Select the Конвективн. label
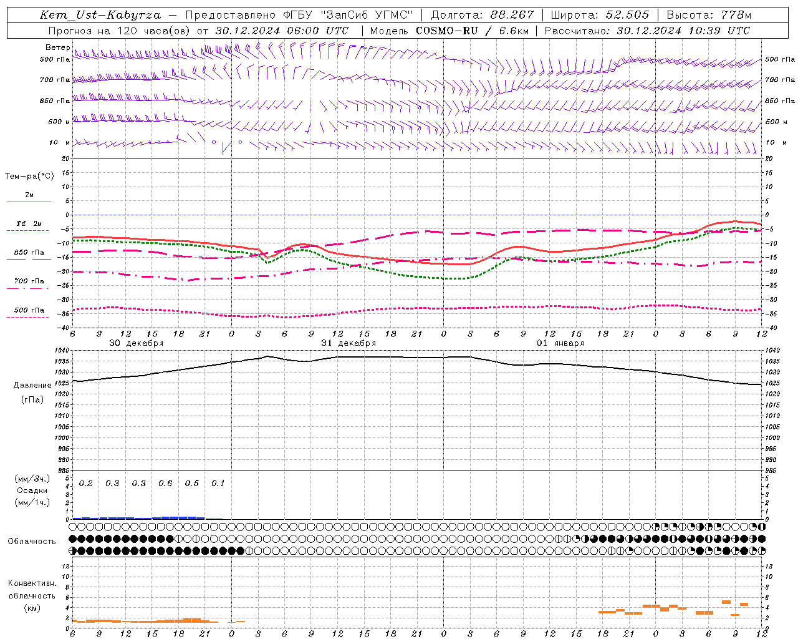The image size is (798, 639). point(32,583)
